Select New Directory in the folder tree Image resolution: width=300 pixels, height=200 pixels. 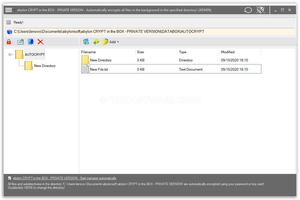pos(45,66)
